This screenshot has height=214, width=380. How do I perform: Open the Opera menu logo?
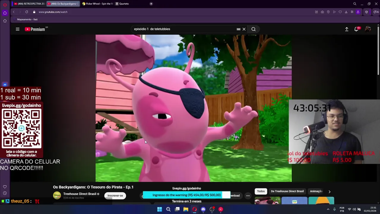[5, 5]
